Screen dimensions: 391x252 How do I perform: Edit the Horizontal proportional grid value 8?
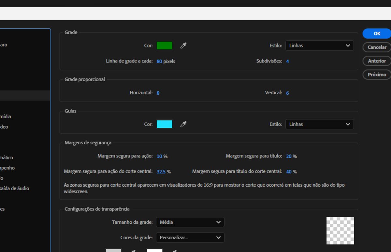158,93
